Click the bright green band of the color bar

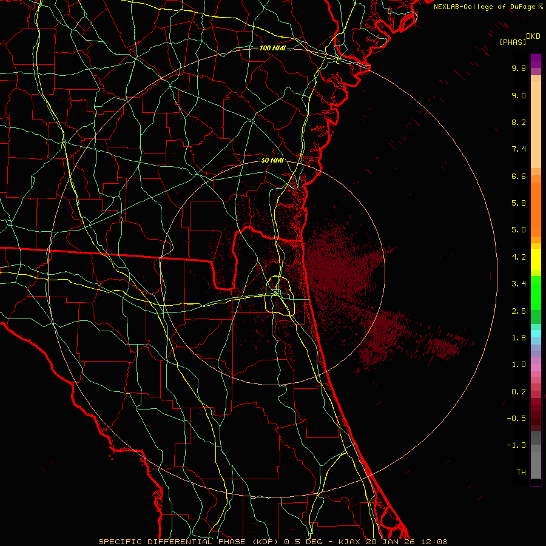pos(536,292)
